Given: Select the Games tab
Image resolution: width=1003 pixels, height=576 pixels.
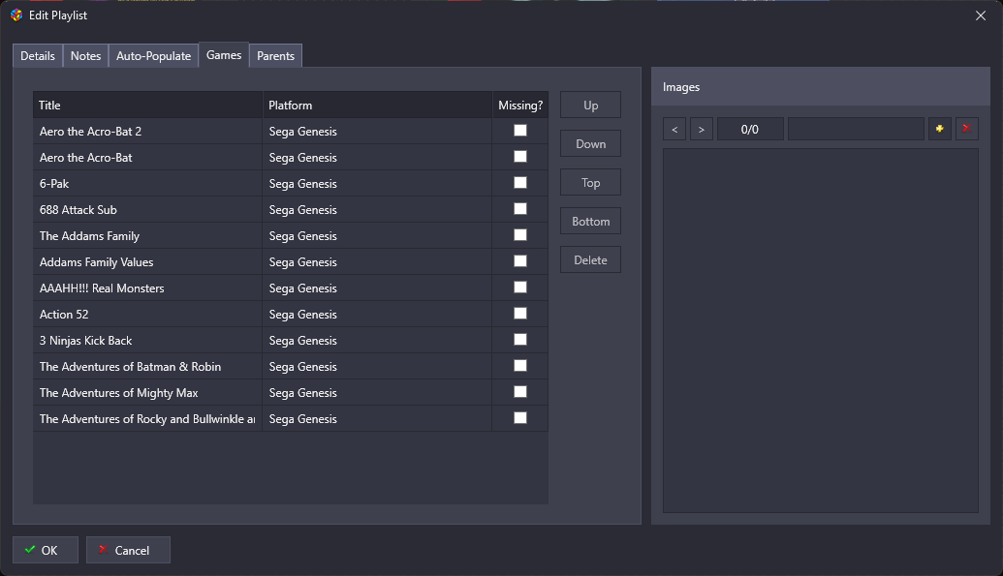Looking at the screenshot, I should (224, 55).
